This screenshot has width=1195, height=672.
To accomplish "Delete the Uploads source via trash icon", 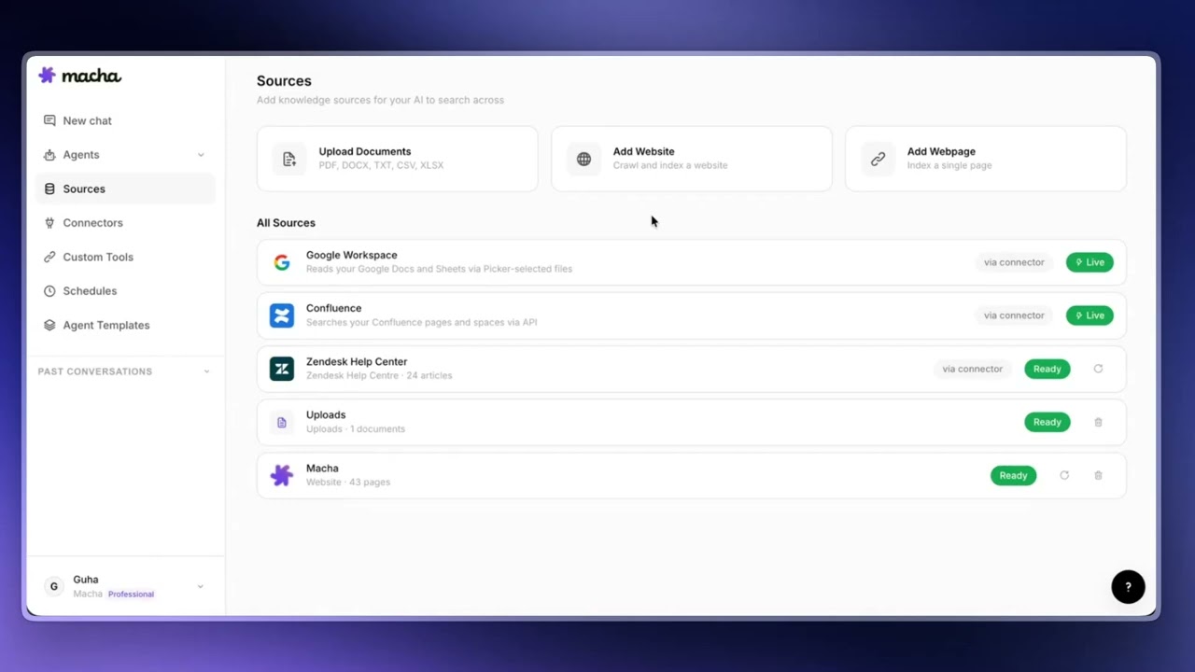I will [x=1098, y=422].
